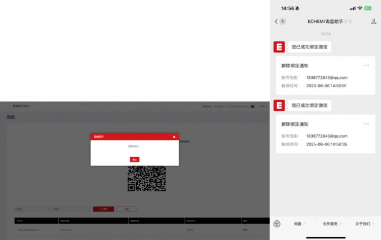This screenshot has width=381, height=240.
Task: Click the blue unbind link in the table row
Action: (x=245, y=229)
